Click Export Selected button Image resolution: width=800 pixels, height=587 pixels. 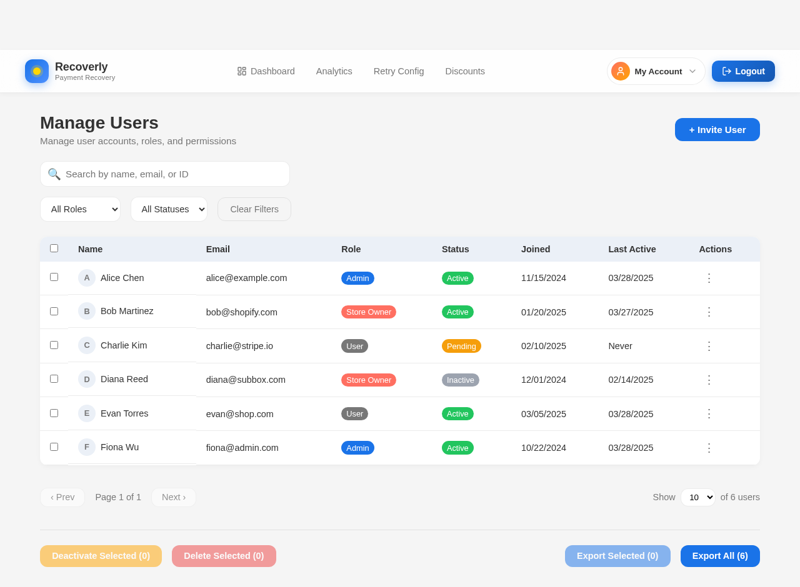(617, 556)
